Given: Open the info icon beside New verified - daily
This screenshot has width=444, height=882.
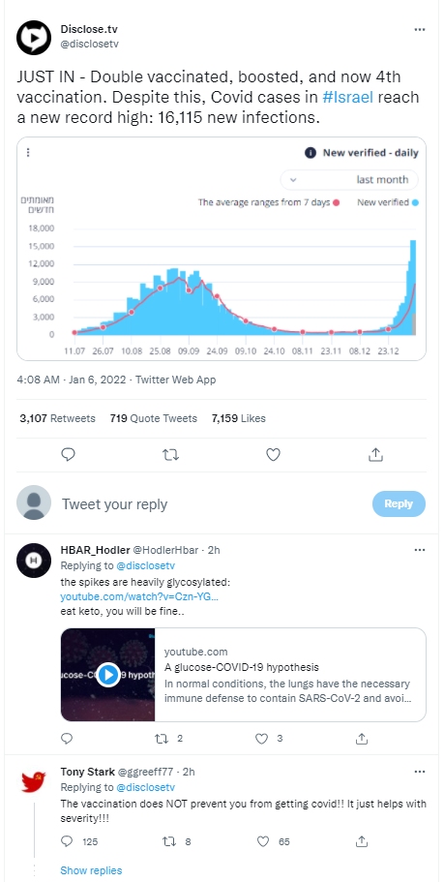Looking at the screenshot, I should [x=310, y=153].
